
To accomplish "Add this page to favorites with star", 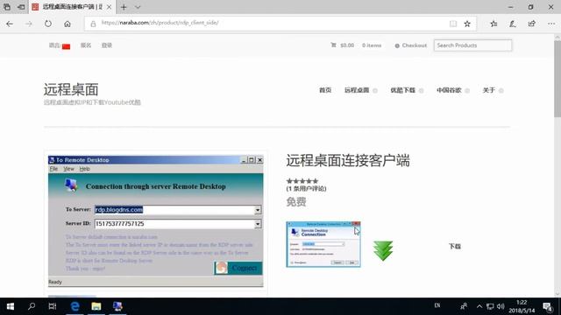I will (x=467, y=24).
